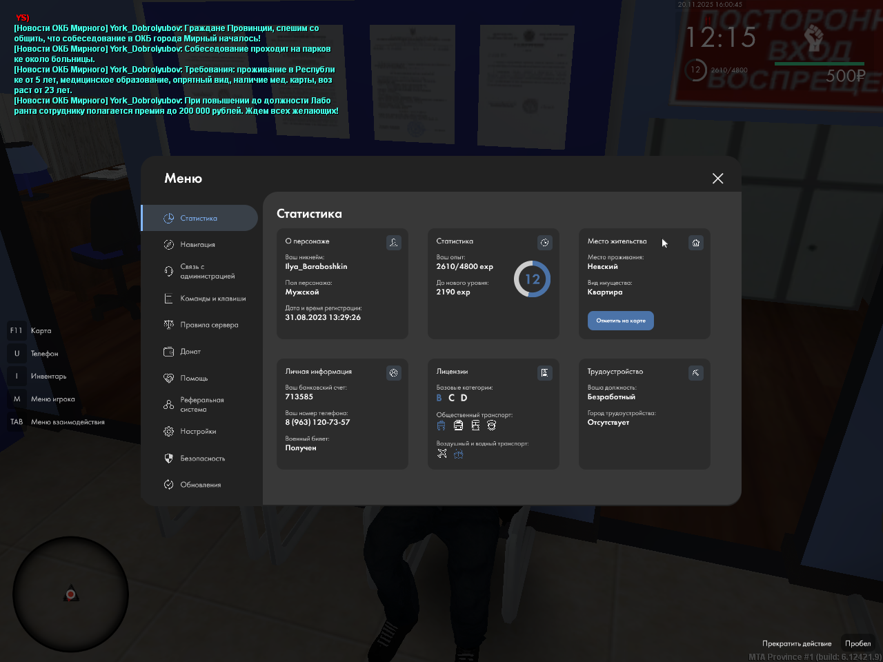Click the airplane license icon
883x662 pixels.
click(x=442, y=454)
